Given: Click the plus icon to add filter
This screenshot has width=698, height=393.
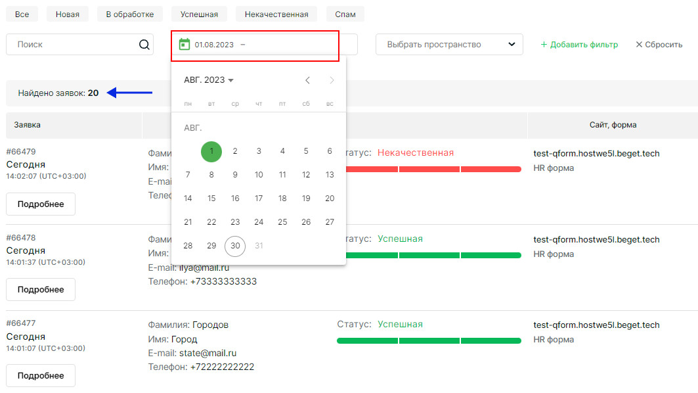Looking at the screenshot, I should [x=544, y=45].
